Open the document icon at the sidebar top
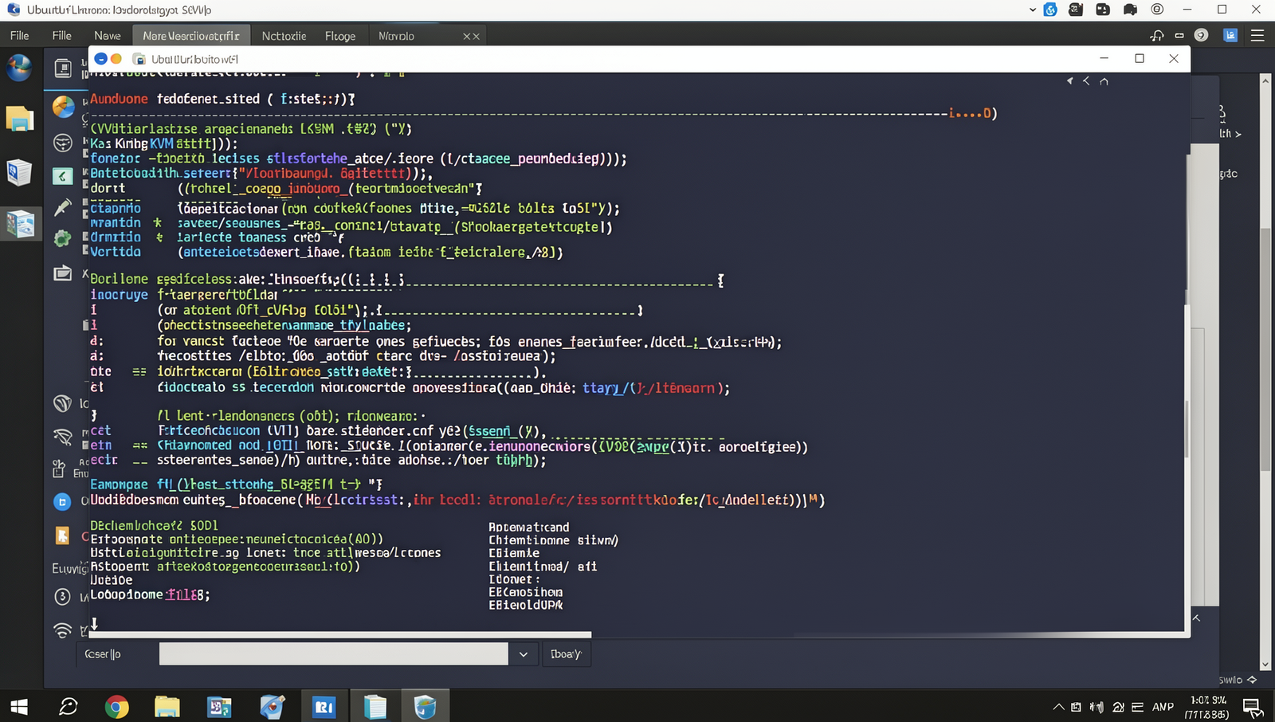This screenshot has height=722, width=1275. (63, 69)
